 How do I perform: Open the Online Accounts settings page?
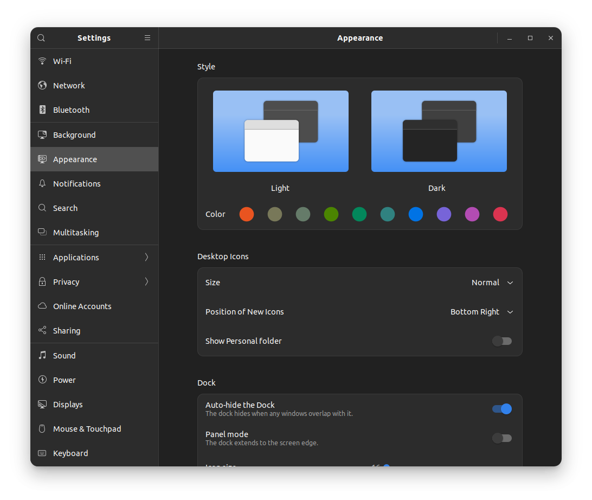pyautogui.click(x=81, y=306)
